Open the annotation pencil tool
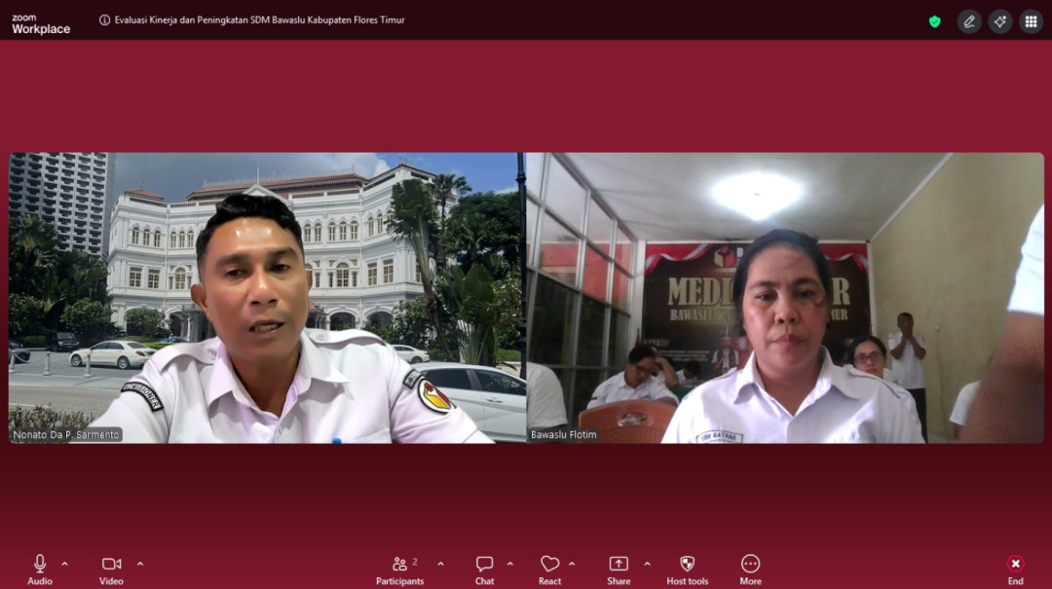This screenshot has height=589, width=1052. pyautogui.click(x=968, y=21)
